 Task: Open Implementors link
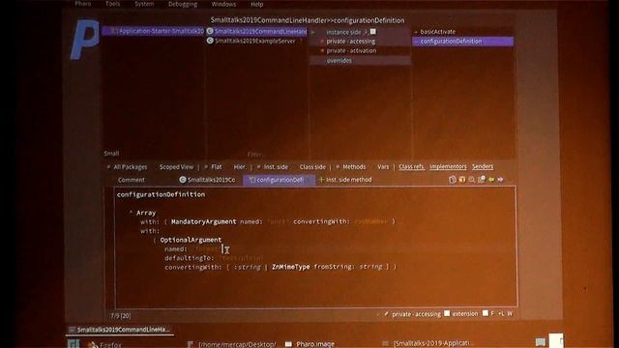click(x=448, y=166)
